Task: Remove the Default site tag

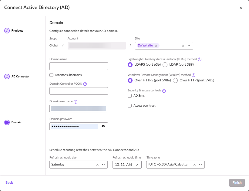Action: (156, 46)
